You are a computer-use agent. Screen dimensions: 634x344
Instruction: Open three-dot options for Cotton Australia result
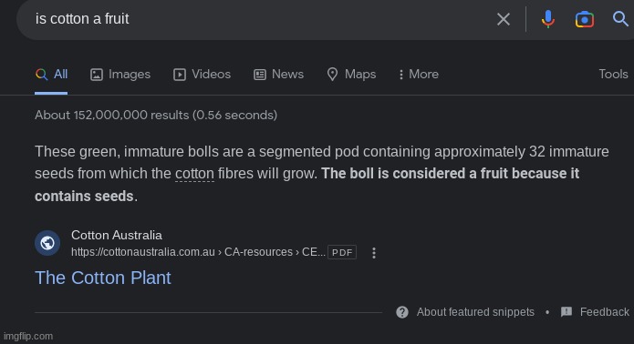click(x=374, y=253)
